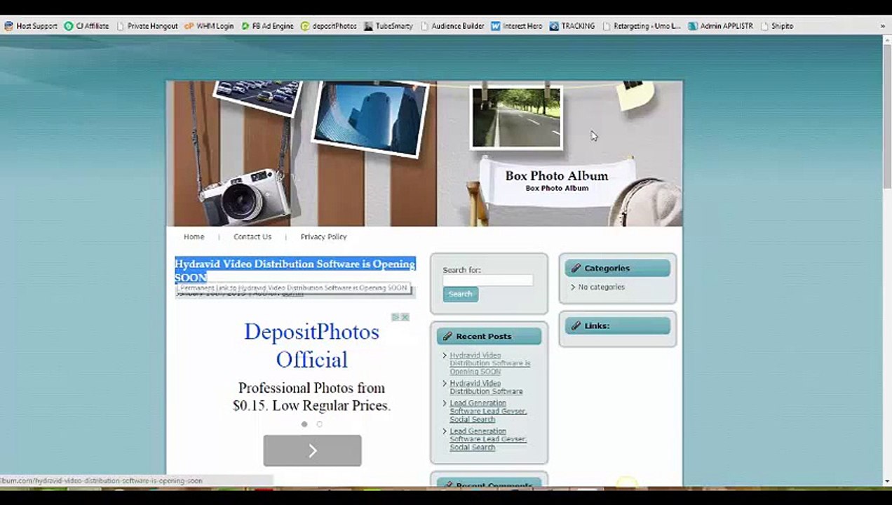The image size is (892, 505).
Task: Open the WHM Login bookmark
Action: tap(209, 26)
